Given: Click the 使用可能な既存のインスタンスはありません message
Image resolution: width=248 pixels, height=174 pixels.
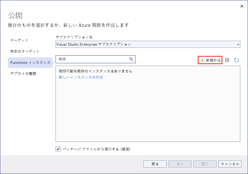Looking at the screenshot, I should point(95,71).
